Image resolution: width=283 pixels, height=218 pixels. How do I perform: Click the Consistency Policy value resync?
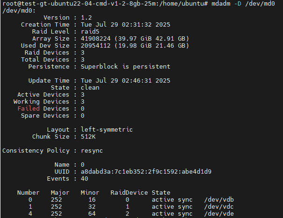92,151
